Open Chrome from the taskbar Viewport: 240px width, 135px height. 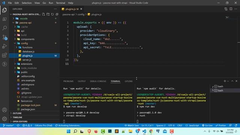click(x=151, y=131)
